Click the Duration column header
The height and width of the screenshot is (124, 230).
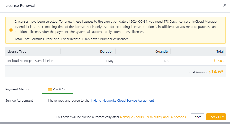pyautogui.click(x=107, y=52)
